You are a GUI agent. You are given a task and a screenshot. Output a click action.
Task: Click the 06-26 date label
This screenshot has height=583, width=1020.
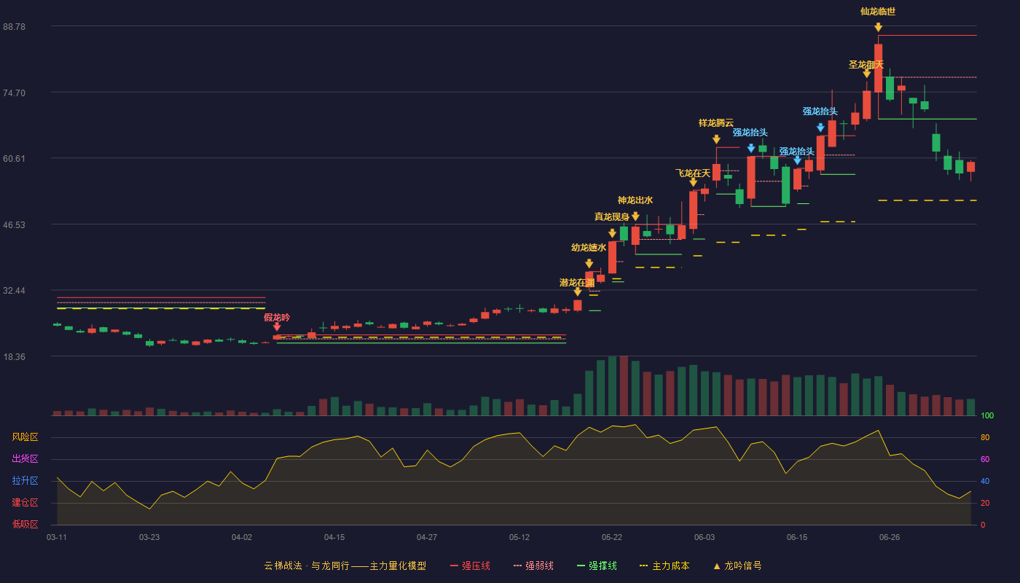coord(890,537)
